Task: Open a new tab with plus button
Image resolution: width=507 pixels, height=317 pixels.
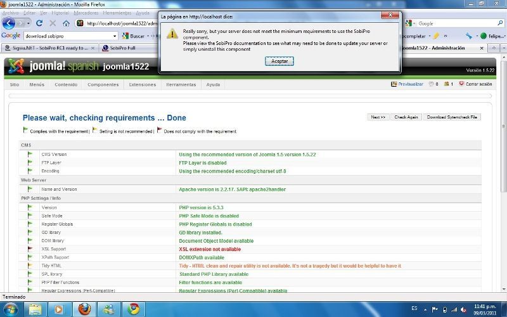Action: 494,48
